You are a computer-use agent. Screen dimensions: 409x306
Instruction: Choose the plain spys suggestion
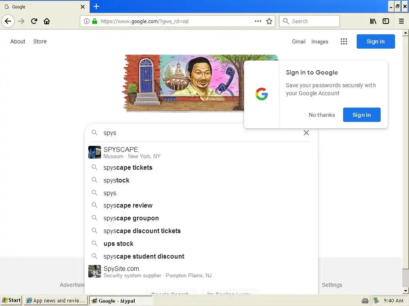(201, 193)
